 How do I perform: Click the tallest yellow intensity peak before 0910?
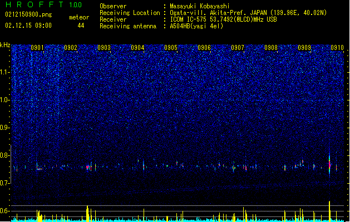pos(329,211)
